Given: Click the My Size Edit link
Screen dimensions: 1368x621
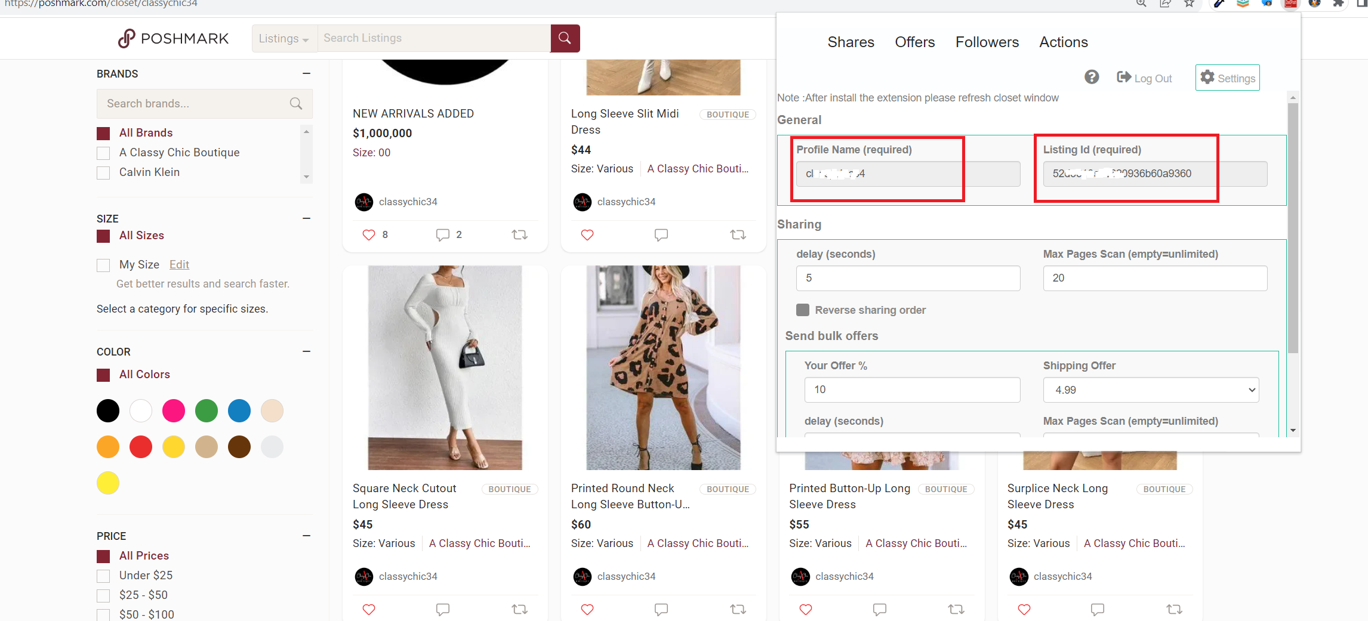Looking at the screenshot, I should pyautogui.click(x=179, y=264).
